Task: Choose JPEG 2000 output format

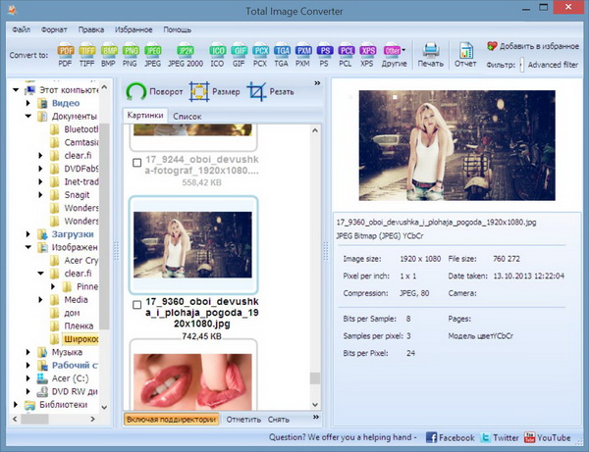Action: [x=186, y=53]
